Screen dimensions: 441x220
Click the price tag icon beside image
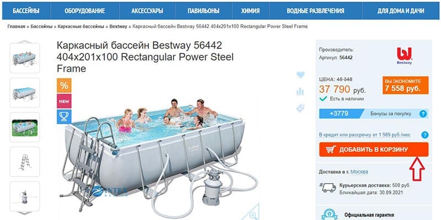pos(300,108)
